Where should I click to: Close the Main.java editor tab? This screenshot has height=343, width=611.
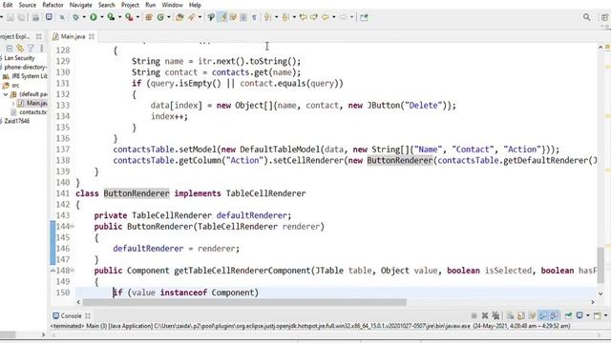(x=92, y=36)
